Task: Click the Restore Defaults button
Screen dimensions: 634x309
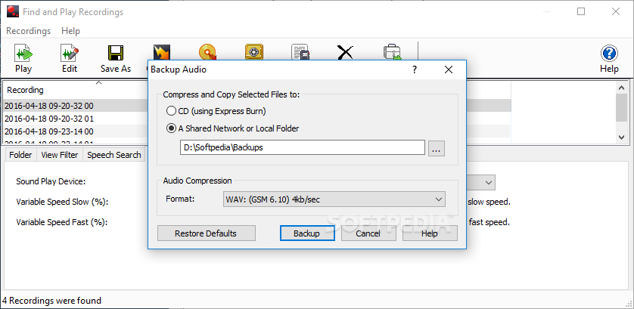Action: [206, 233]
